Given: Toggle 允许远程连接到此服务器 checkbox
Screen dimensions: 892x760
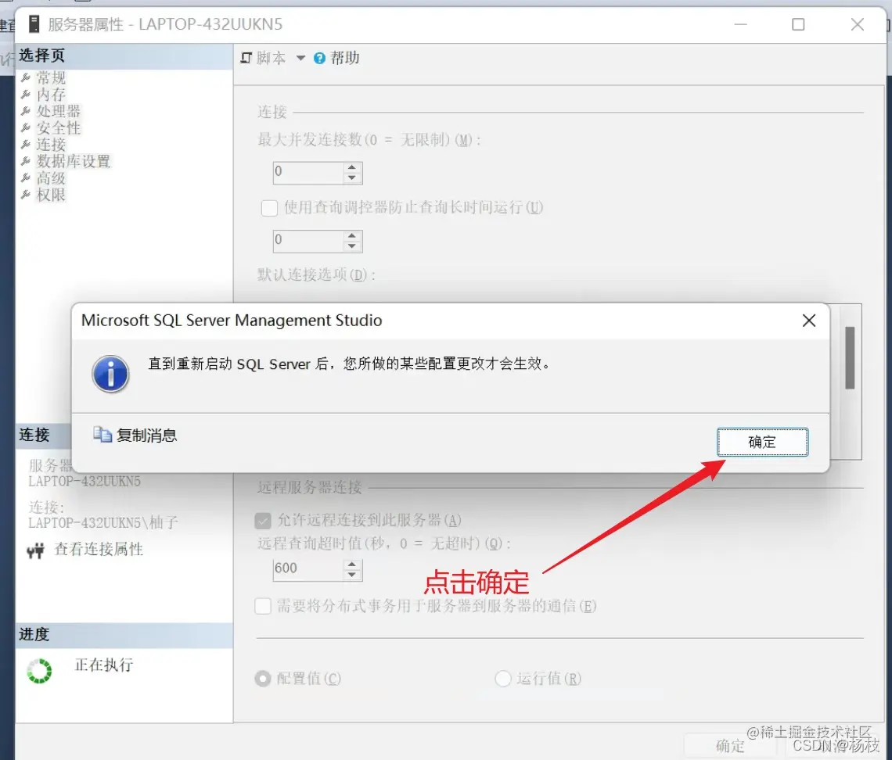Looking at the screenshot, I should (263, 521).
